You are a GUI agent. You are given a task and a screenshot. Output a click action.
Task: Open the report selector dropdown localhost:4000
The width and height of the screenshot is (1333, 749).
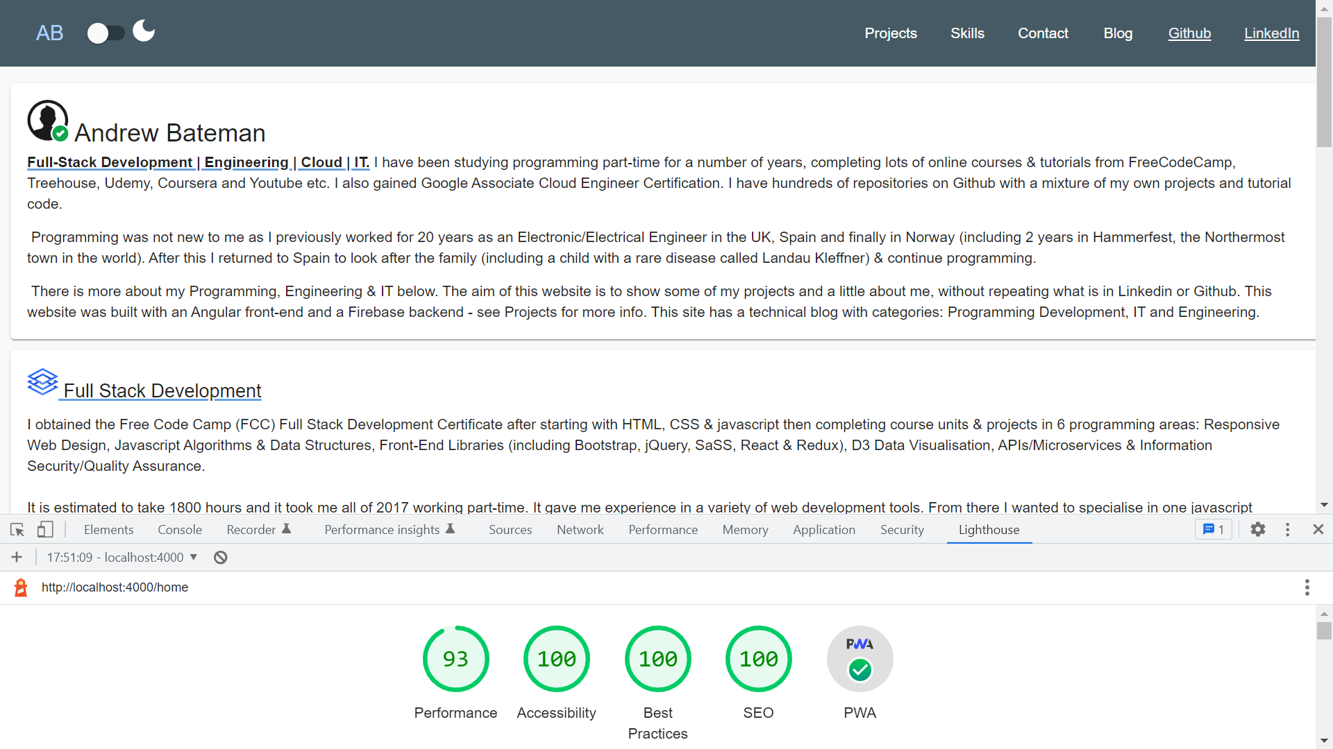[x=122, y=558]
